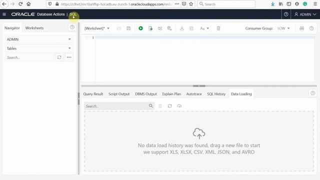Screen dimensions: 320x180
Task: Bookmark this page with star icon
Action: tap(191, 4)
